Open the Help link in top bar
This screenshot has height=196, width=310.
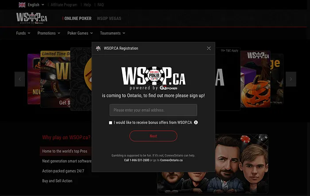pyautogui.click(x=87, y=5)
